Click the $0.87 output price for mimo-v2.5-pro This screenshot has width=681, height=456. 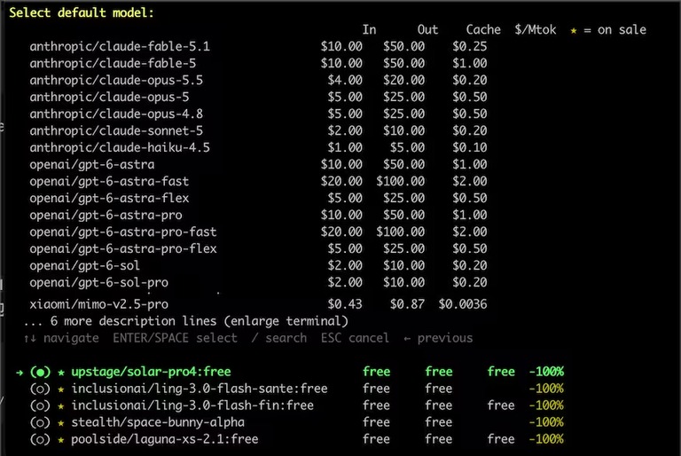coord(407,304)
